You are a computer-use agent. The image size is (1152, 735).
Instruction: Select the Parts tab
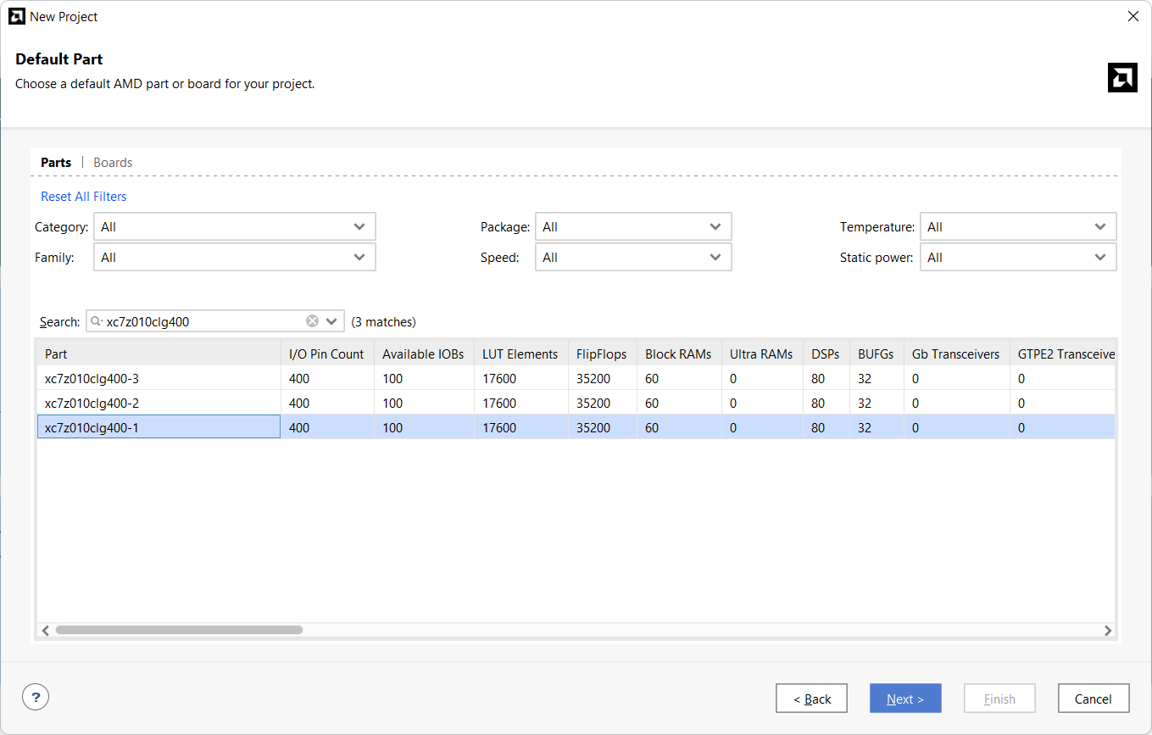click(x=56, y=163)
